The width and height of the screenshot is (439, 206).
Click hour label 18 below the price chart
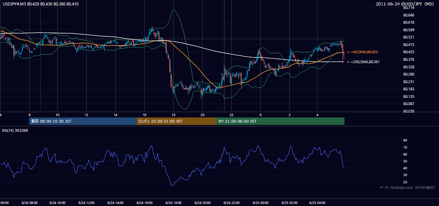(174, 115)
